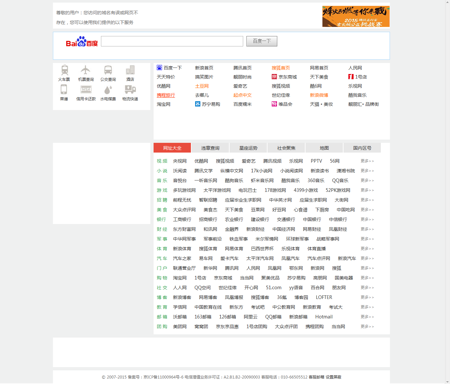Open the orange banner ad at top right
Viewport: 450px width, 384px height.
pos(356,16)
